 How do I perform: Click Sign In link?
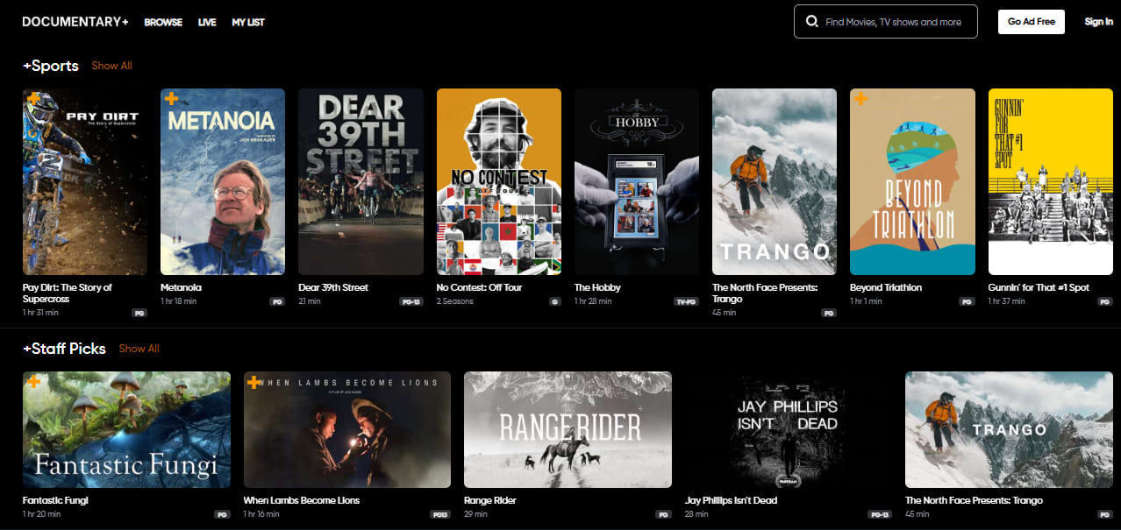point(1098,22)
